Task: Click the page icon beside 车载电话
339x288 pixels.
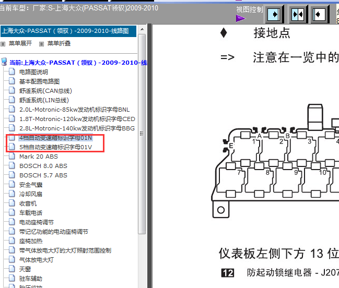Action: pyautogui.click(x=12, y=212)
